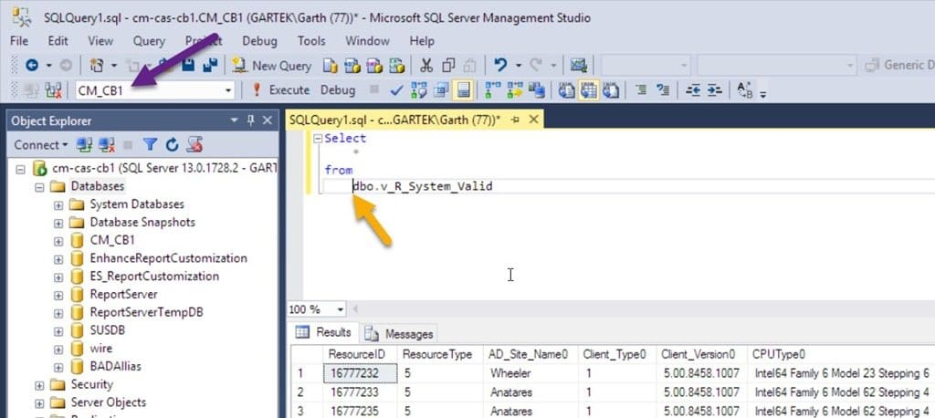The width and height of the screenshot is (935, 418).
Task: Click the Execute button
Action: (x=280, y=90)
